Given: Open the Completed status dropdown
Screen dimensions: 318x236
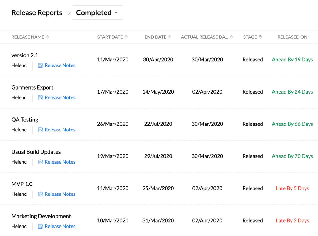Looking at the screenshot, I should pyautogui.click(x=97, y=13).
